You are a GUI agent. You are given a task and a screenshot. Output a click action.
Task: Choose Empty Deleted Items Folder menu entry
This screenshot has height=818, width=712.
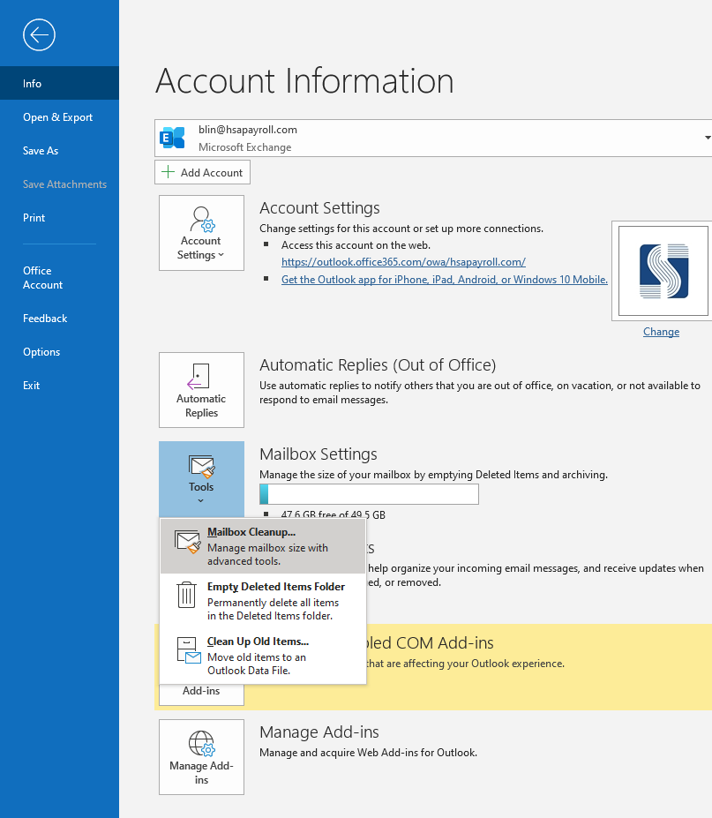click(263, 600)
